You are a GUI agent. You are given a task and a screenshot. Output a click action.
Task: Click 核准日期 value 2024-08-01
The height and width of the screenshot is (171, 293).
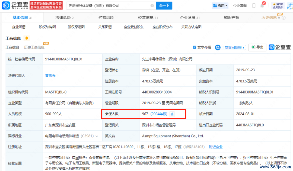(245, 114)
